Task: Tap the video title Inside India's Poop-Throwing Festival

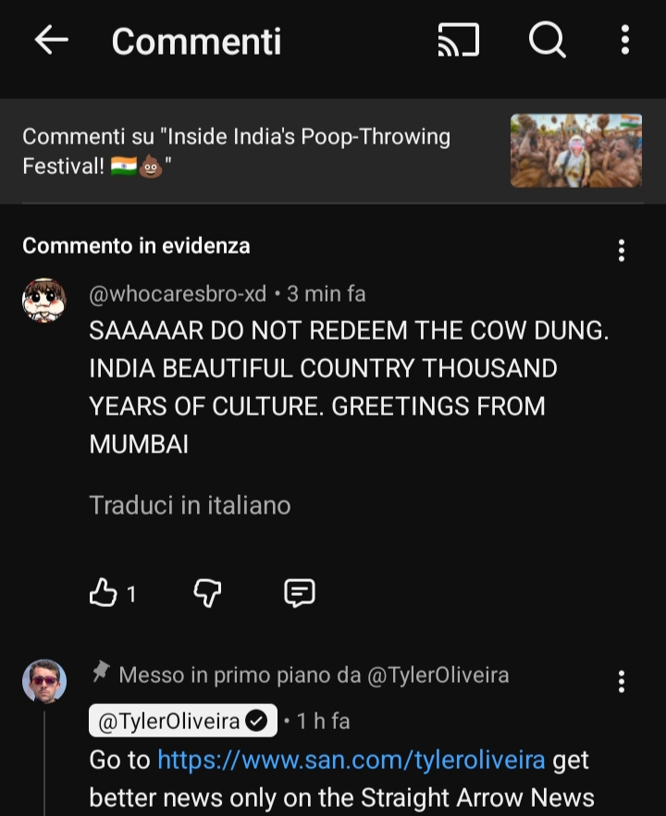Action: click(236, 151)
